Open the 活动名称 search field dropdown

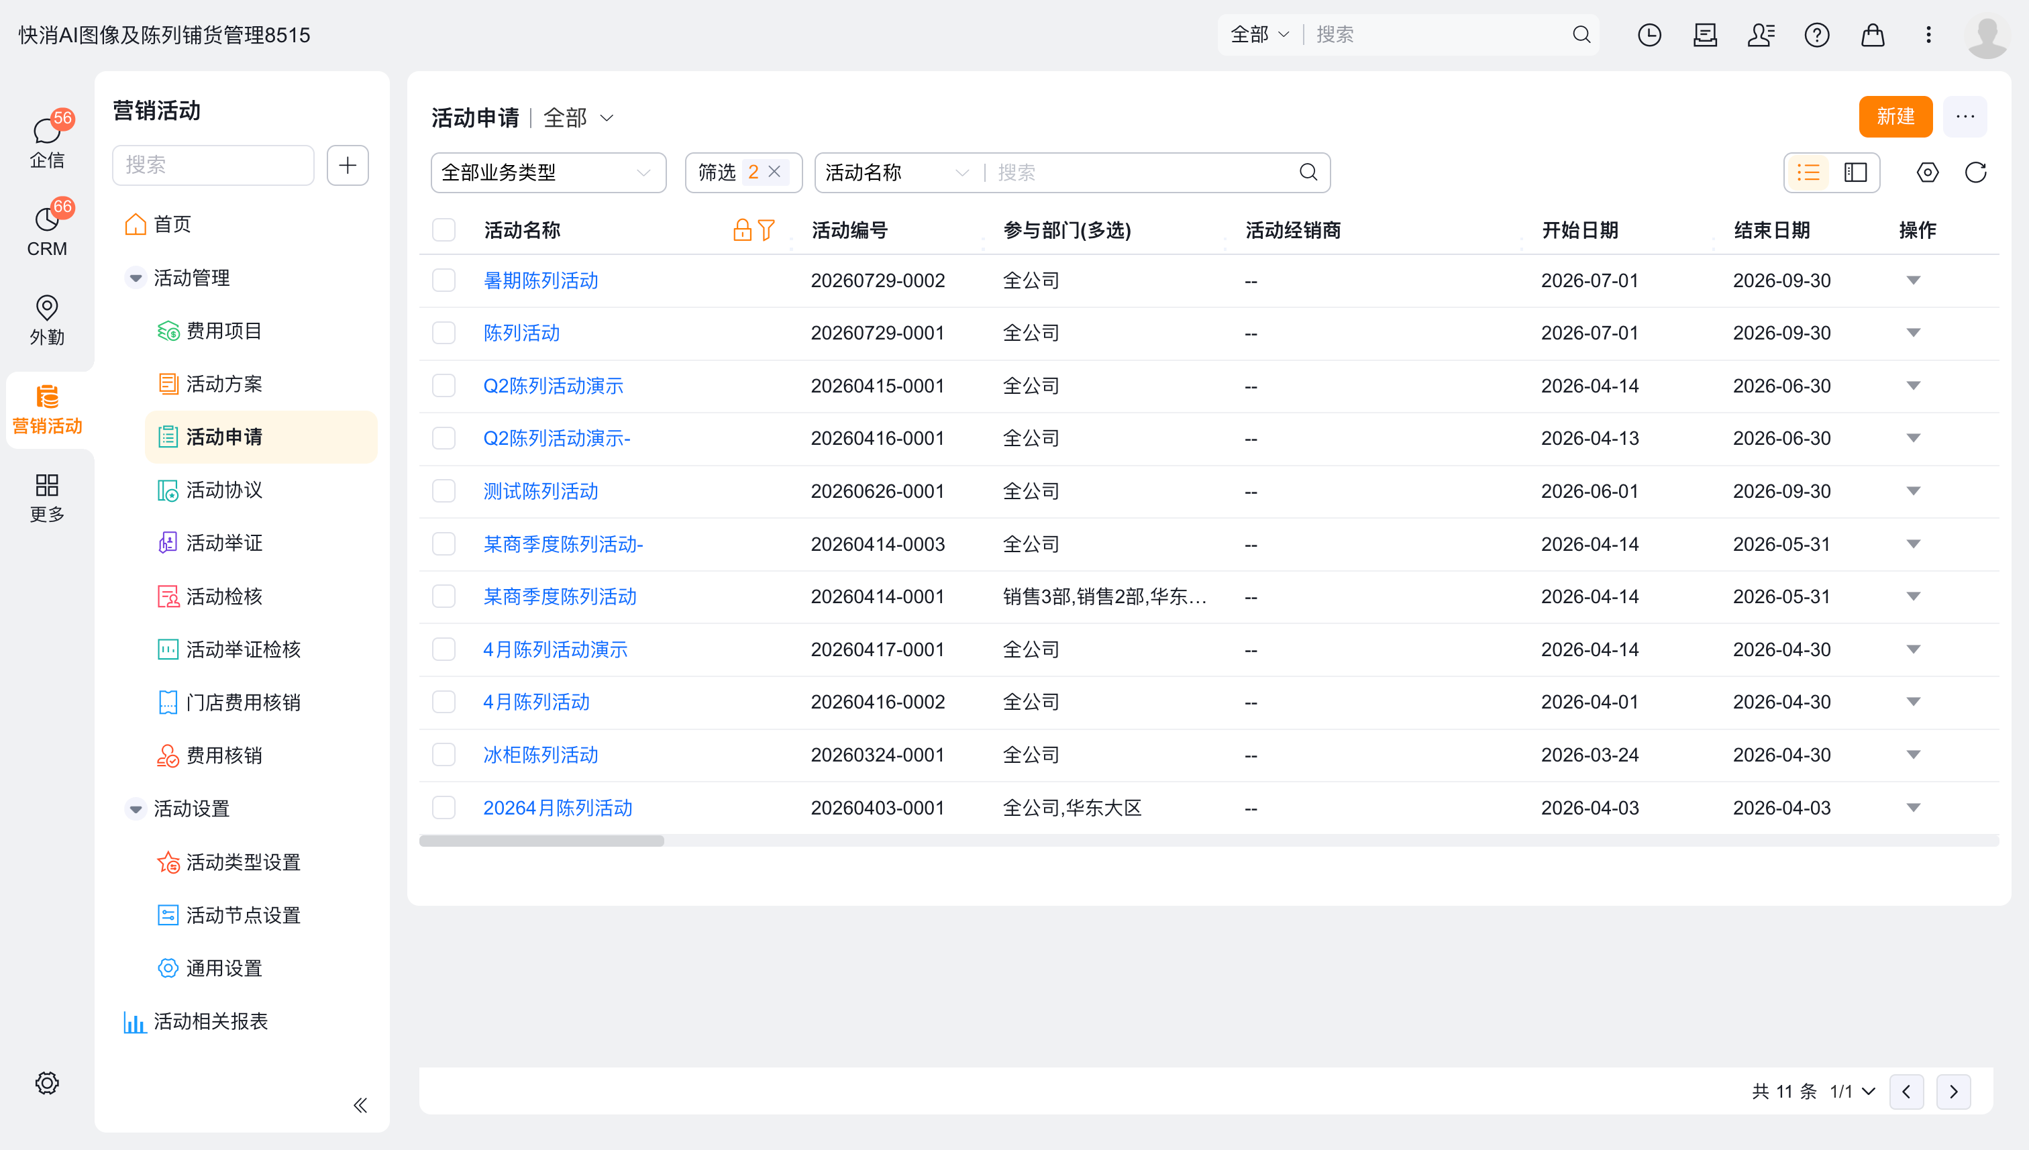click(x=896, y=172)
